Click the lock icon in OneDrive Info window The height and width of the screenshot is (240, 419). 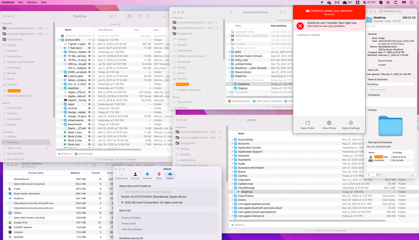tap(412, 175)
